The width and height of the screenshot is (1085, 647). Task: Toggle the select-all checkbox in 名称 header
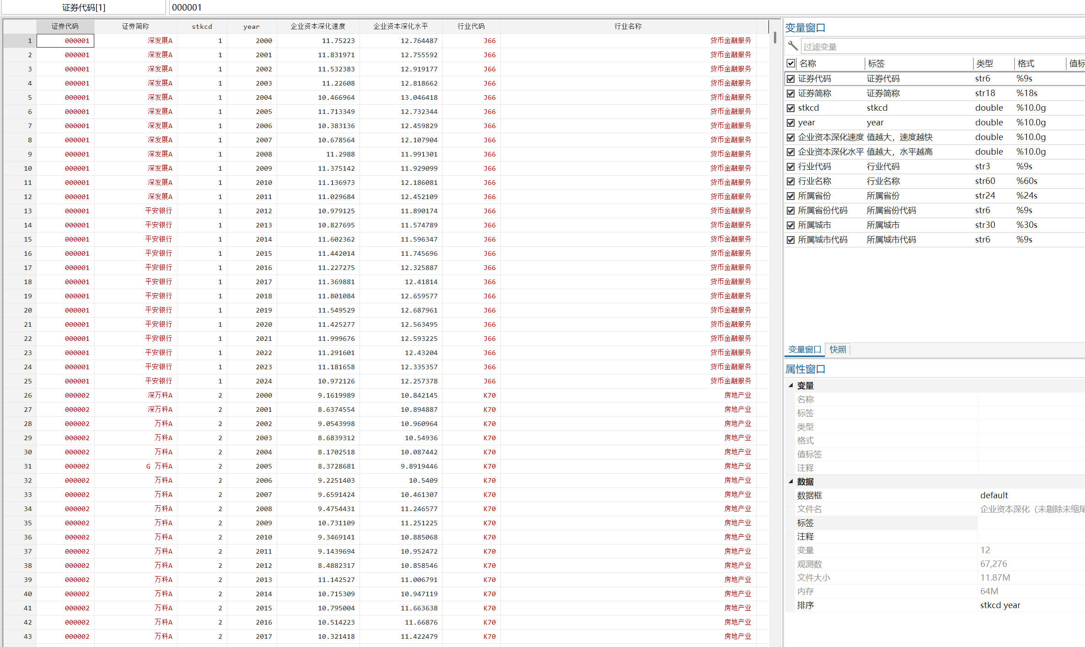[x=790, y=64]
